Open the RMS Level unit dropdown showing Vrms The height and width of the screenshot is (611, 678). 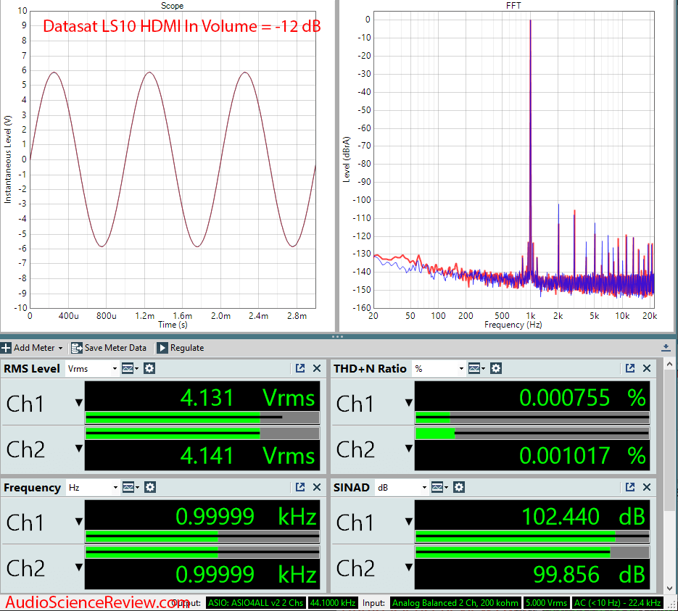(92, 369)
